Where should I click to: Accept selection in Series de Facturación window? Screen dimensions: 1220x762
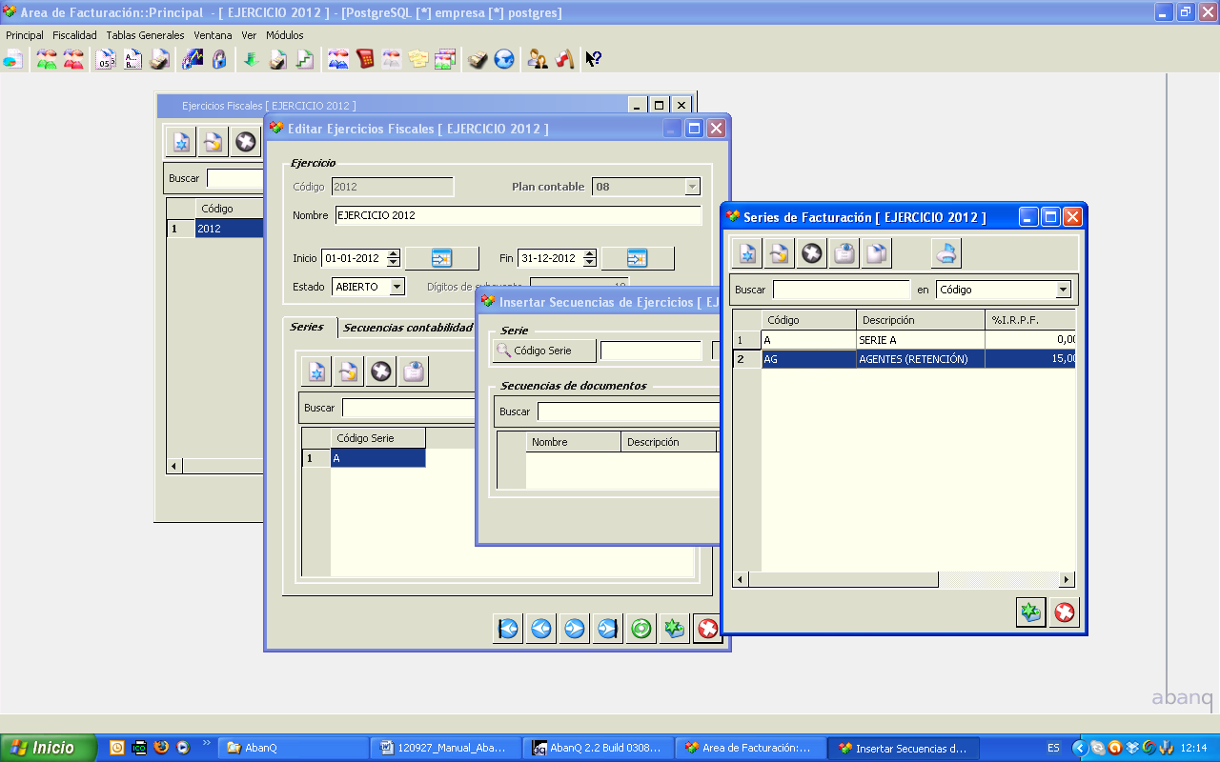coord(1031,612)
